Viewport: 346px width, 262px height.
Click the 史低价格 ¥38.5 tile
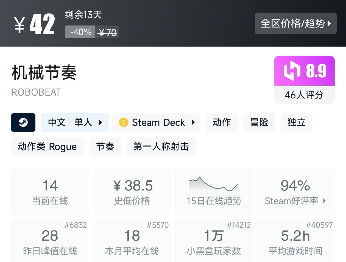(132, 192)
